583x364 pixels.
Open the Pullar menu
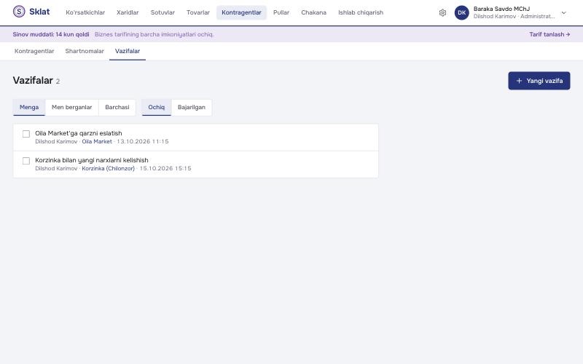point(281,12)
